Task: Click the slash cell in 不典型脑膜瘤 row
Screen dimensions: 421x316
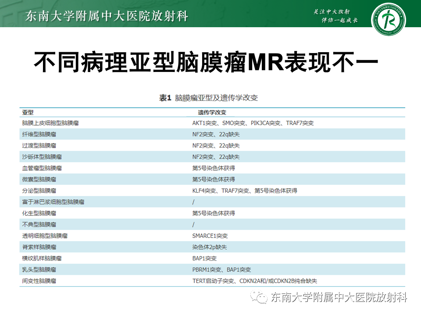Action: 193,225
